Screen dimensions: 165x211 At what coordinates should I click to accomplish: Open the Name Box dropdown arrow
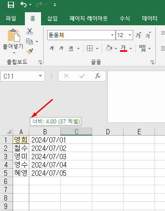[40, 76]
